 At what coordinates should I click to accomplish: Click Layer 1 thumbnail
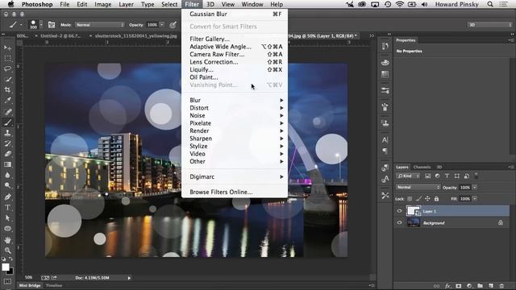414,211
